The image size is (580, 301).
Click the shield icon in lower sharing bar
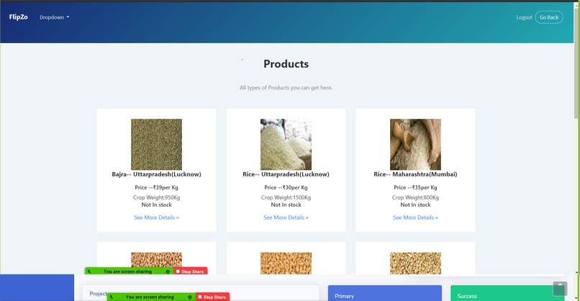point(190,297)
